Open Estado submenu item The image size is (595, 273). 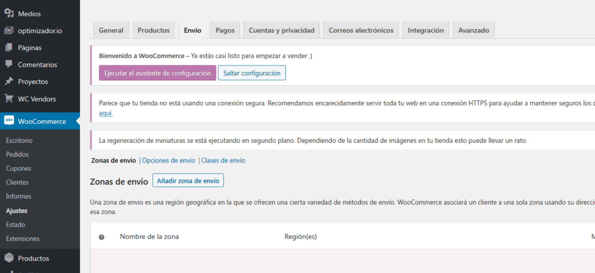pyautogui.click(x=16, y=224)
